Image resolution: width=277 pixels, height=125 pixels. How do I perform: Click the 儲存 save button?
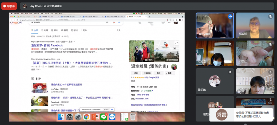158,73
